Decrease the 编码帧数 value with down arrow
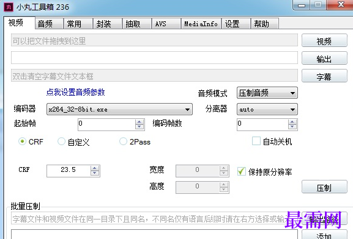 292,127
